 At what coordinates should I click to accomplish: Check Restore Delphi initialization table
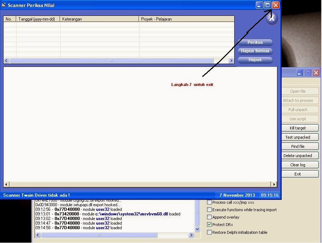[x=209, y=232]
